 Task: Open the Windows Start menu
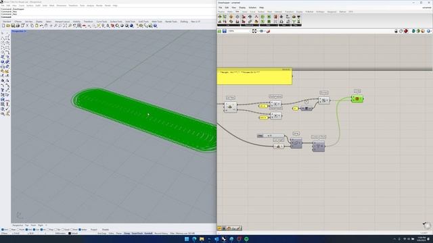[187, 239]
